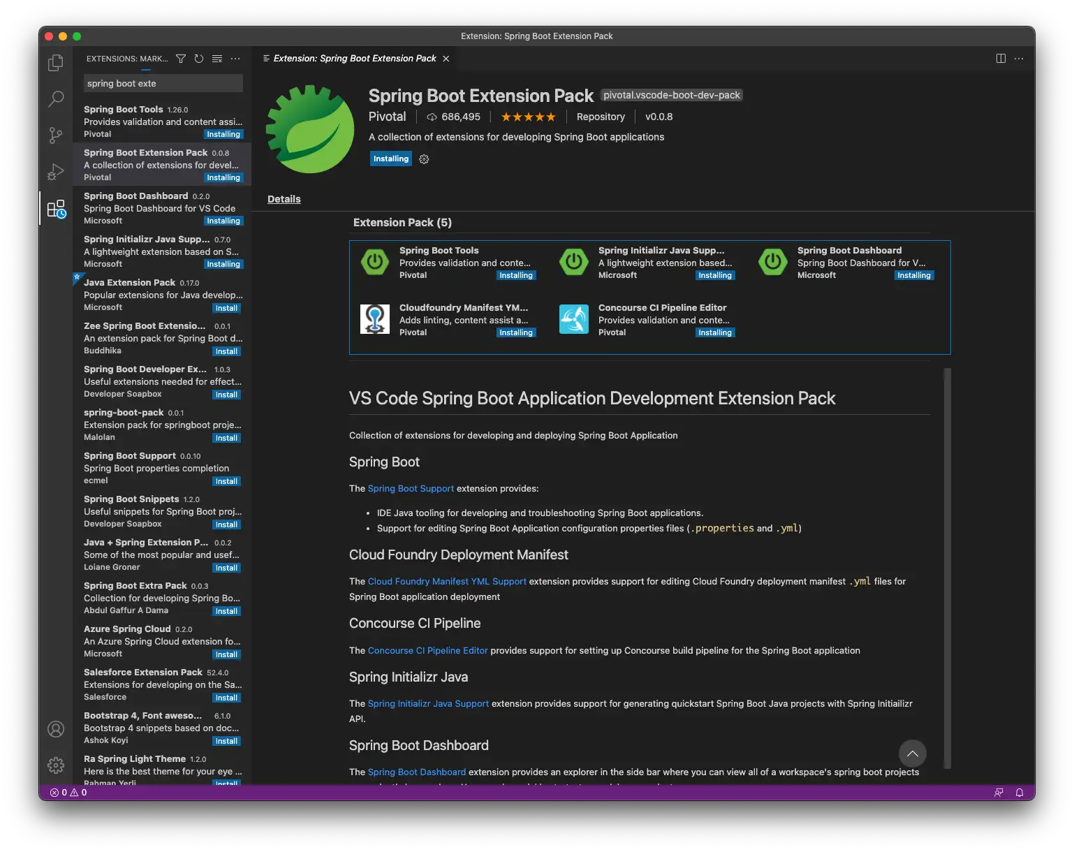The image size is (1074, 852).
Task: Open Views and More Actions in Extensions panel
Action: [235, 59]
